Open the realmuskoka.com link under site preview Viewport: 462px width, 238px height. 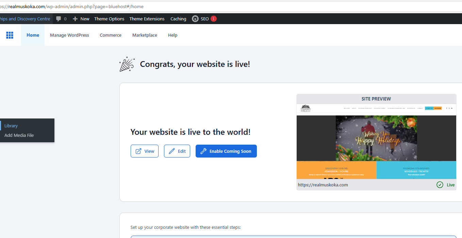pyautogui.click(x=323, y=185)
